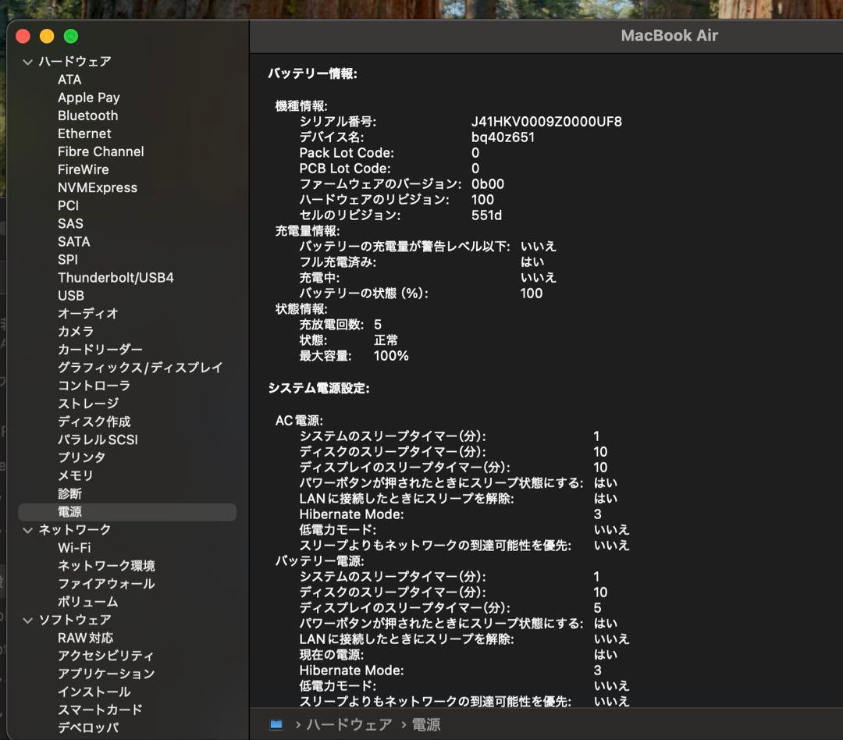Collapse the ネットワーク section
Image resolution: width=843 pixels, height=740 pixels.
point(28,530)
